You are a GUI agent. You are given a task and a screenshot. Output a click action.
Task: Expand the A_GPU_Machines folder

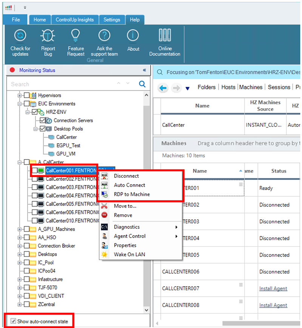click(20, 229)
